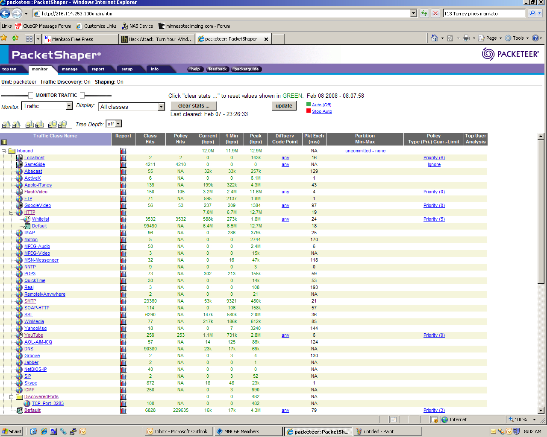Click the Stop Auto link

[x=322, y=111]
